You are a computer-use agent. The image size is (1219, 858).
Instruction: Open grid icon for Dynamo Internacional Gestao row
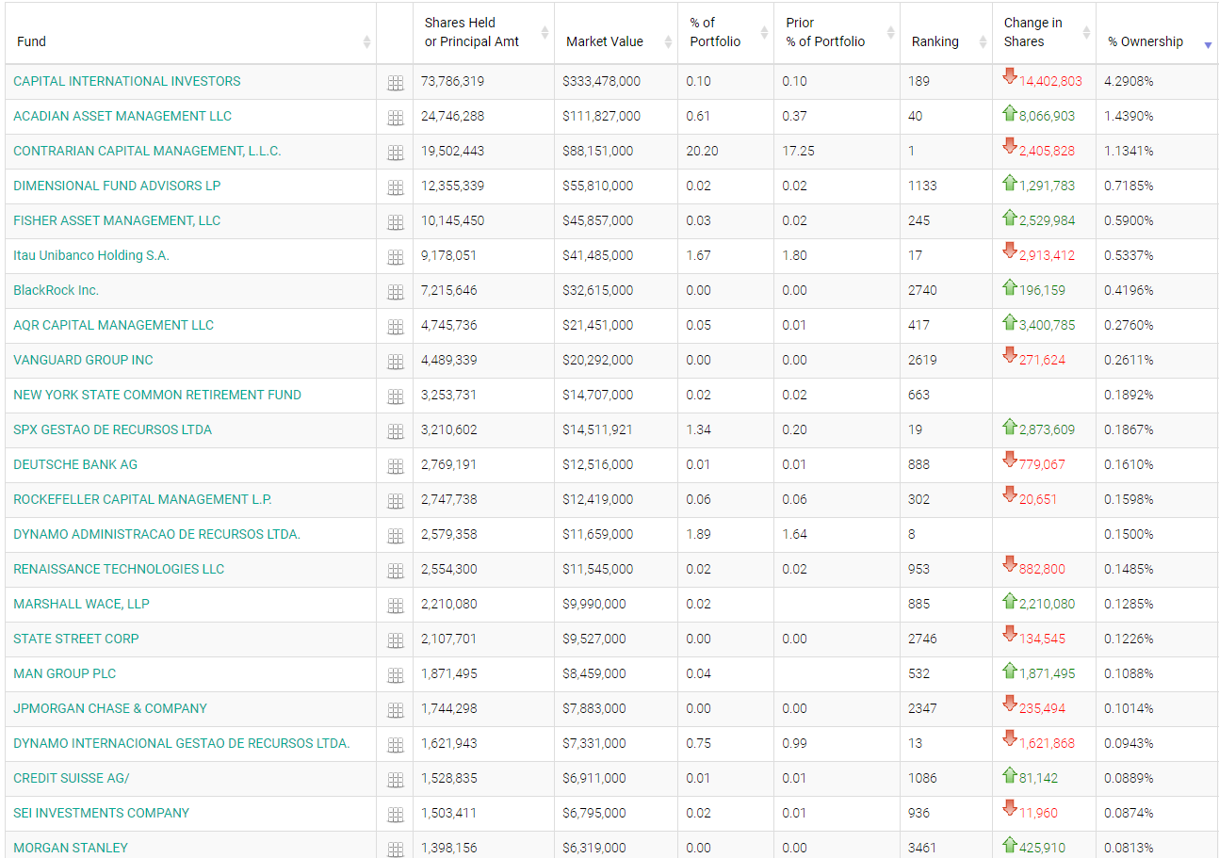(396, 745)
